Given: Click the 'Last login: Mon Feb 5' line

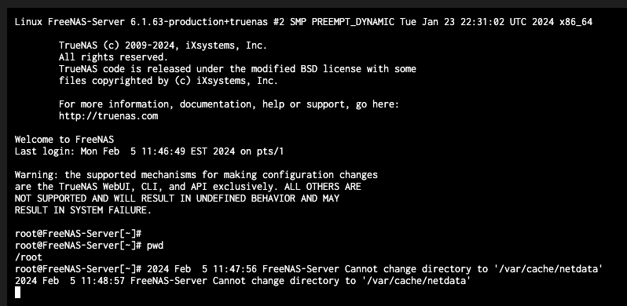Looking at the screenshot, I should (149, 151).
